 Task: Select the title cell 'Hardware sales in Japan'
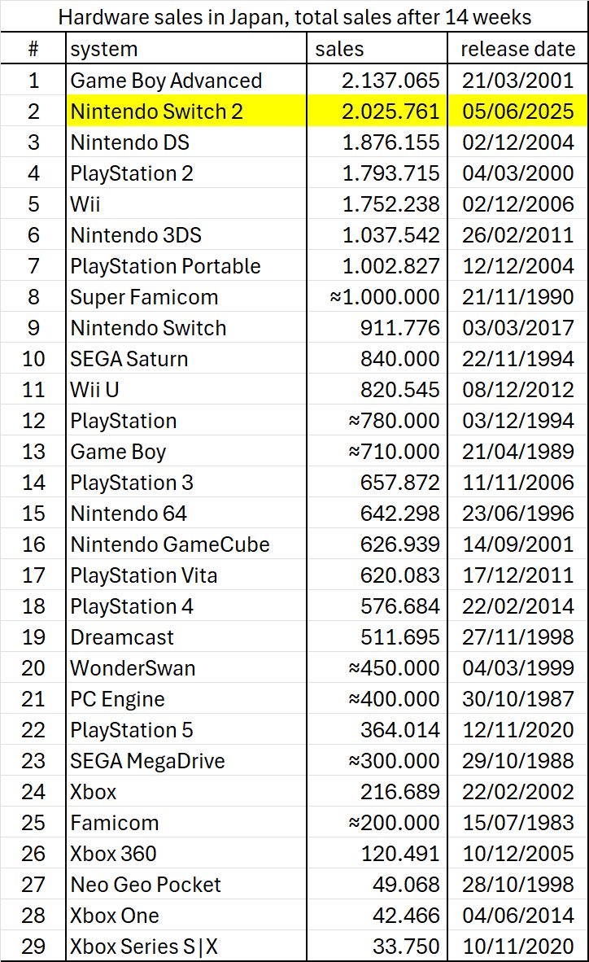[x=294, y=16]
